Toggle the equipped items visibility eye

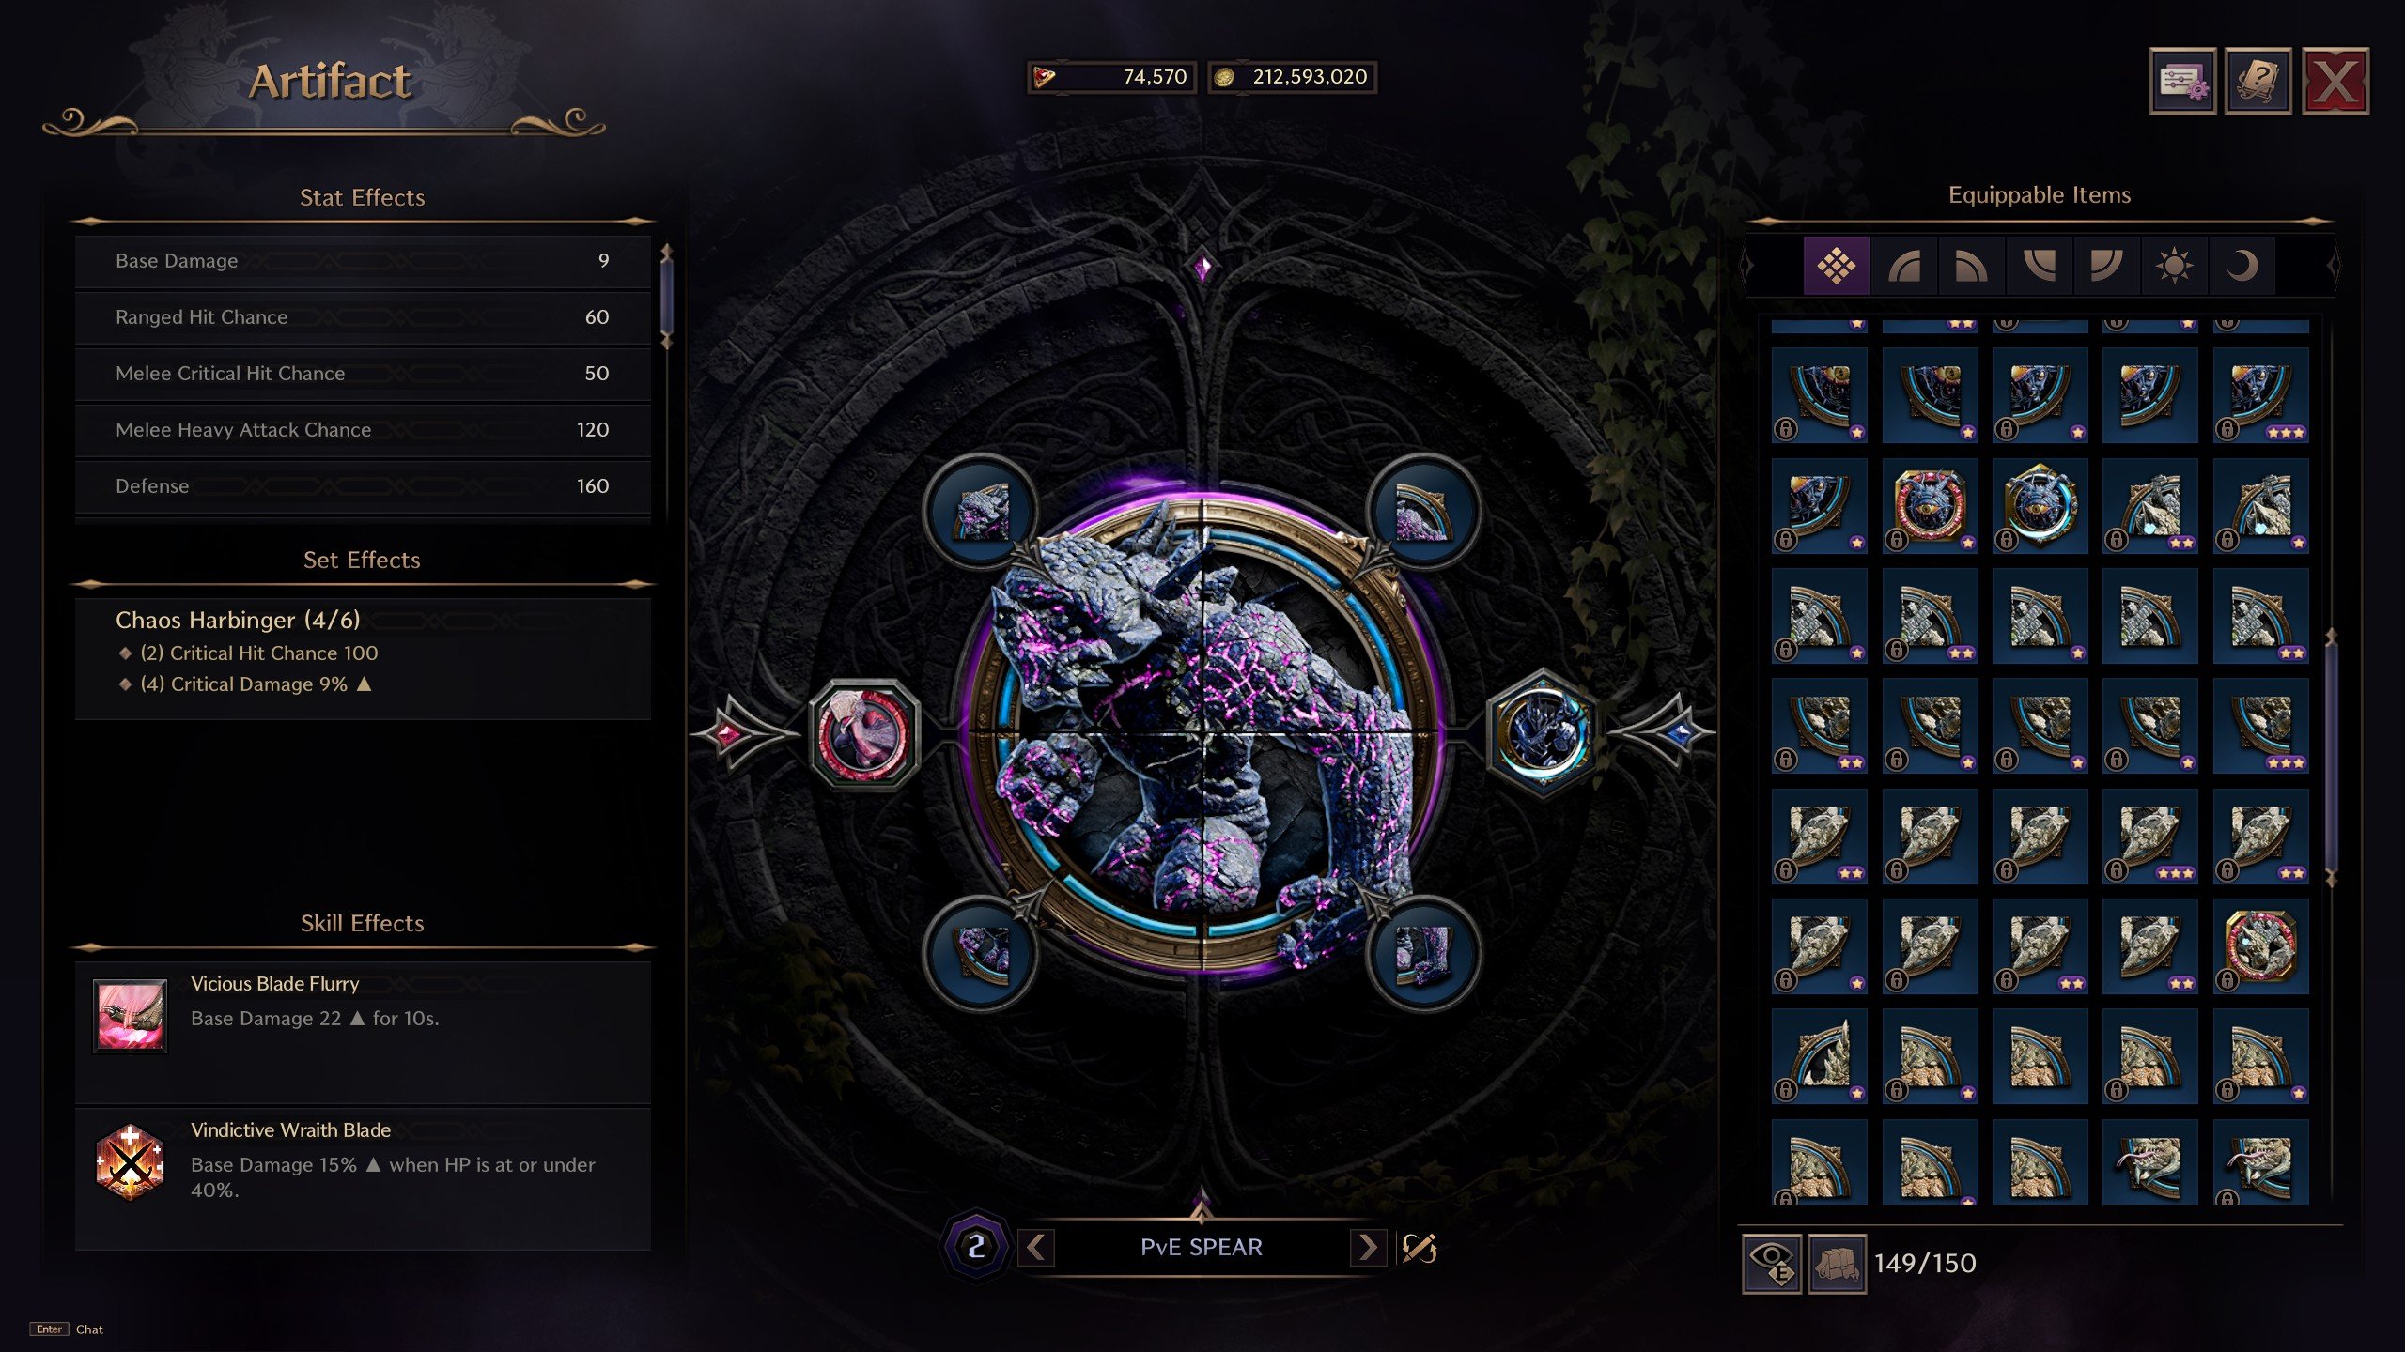[x=1772, y=1264]
